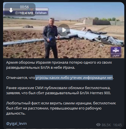The image size is (126, 129).
Task: Click the Hermes 900 text
Action: [x=100, y=93]
